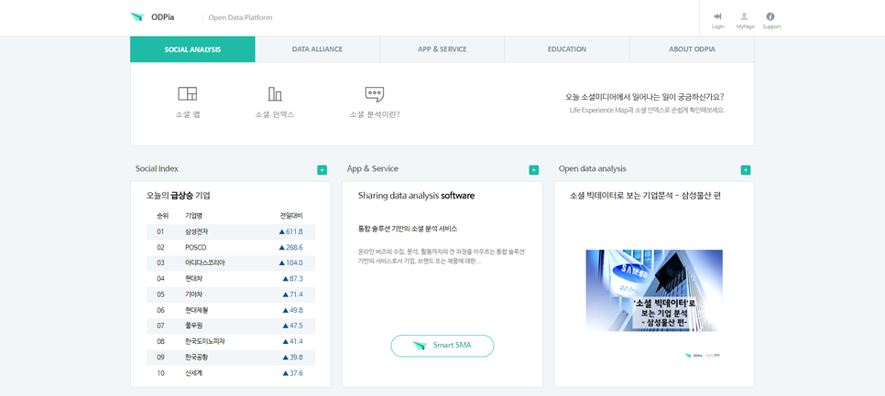Viewport: 885px width, 396px height.
Task: Expand App & Service with plus icon
Action: pyautogui.click(x=533, y=170)
